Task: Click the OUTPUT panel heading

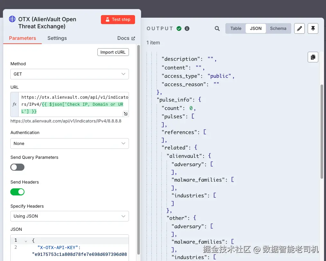Action: tap(160, 29)
